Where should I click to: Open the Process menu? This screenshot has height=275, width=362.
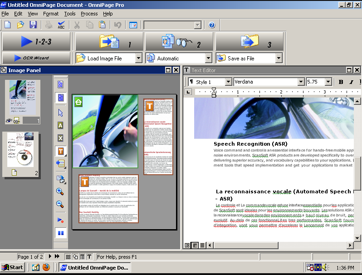click(89, 14)
